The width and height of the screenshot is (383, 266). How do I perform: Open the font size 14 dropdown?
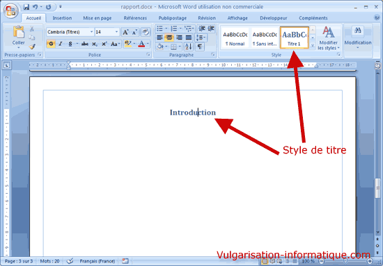(x=116, y=32)
